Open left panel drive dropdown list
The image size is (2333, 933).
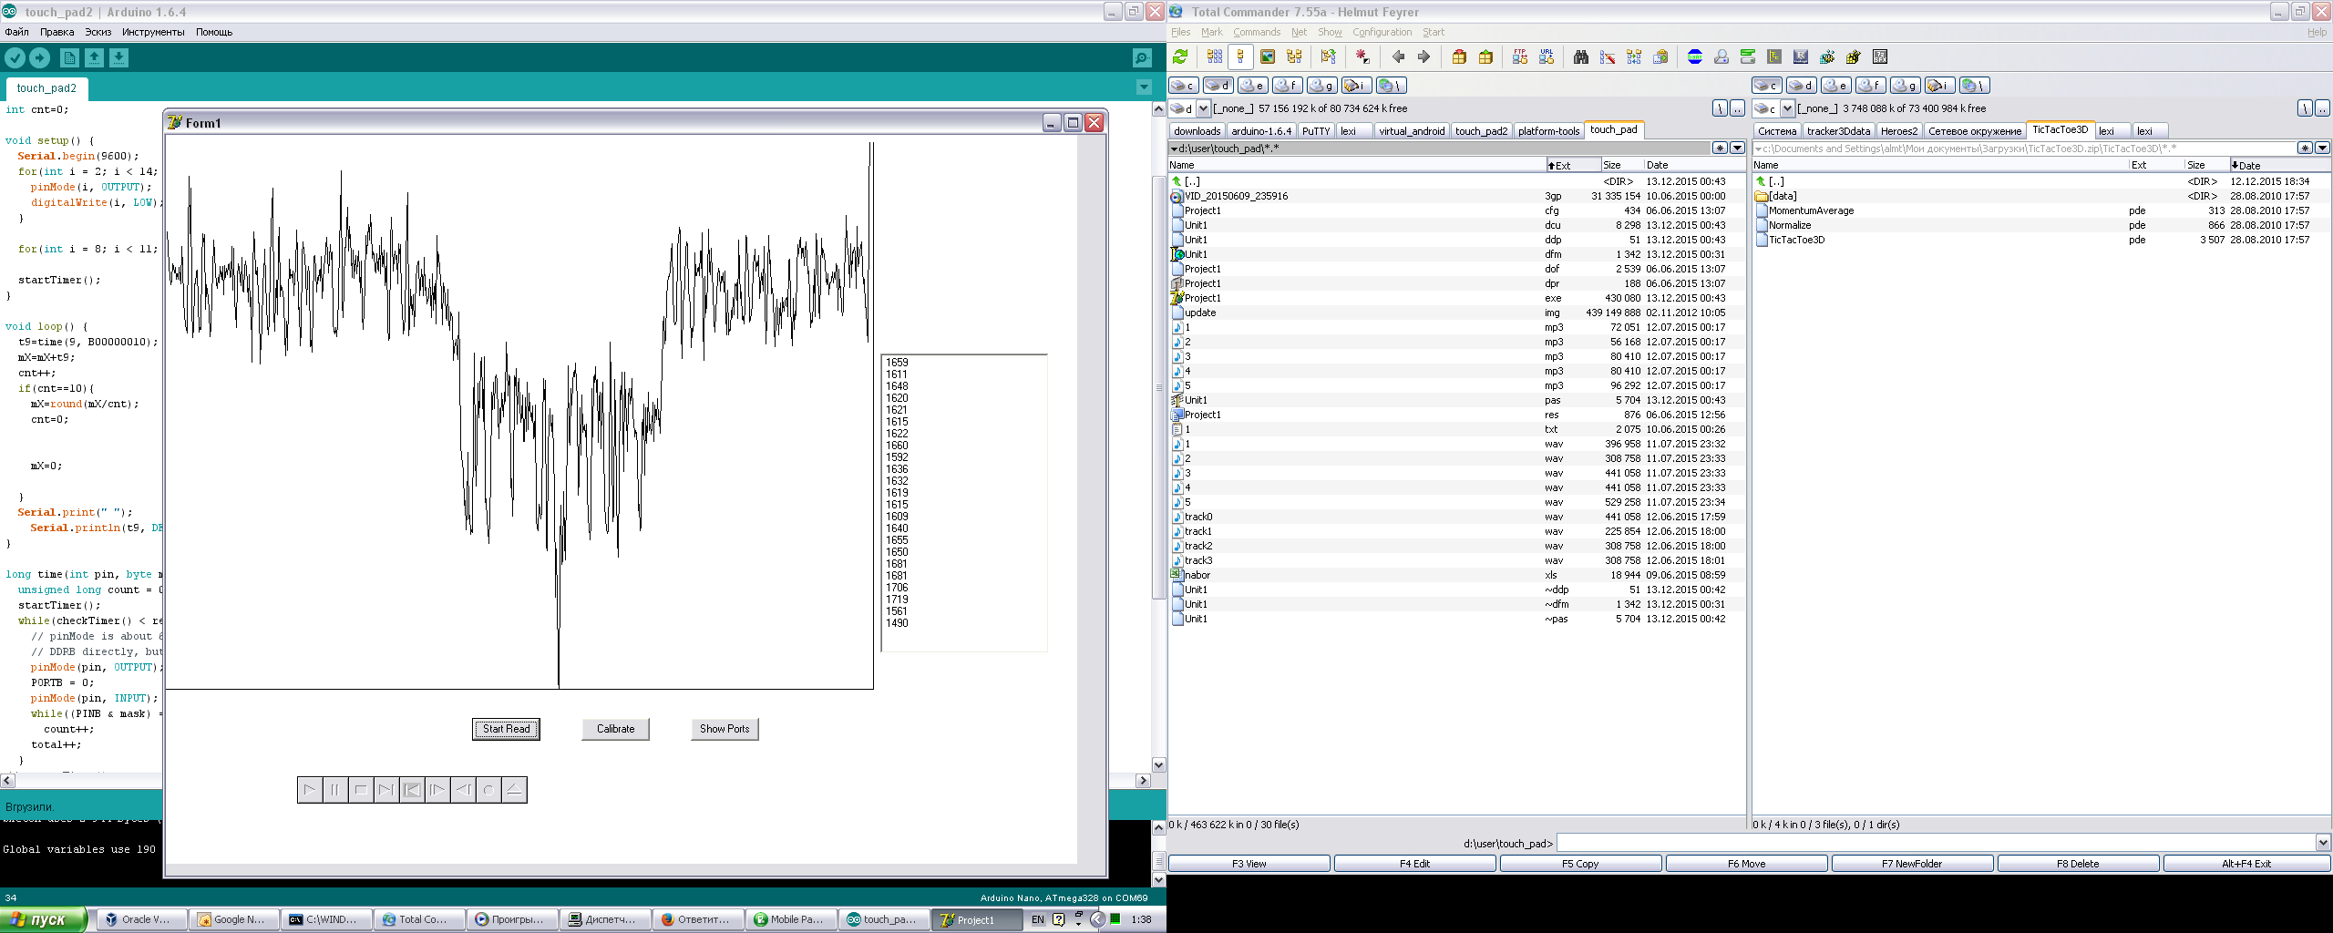[1203, 108]
